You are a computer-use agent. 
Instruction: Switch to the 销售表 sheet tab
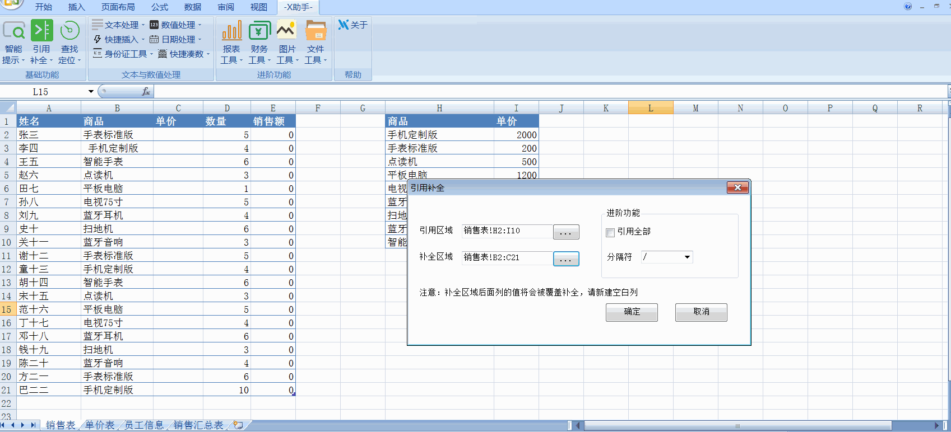coord(61,425)
